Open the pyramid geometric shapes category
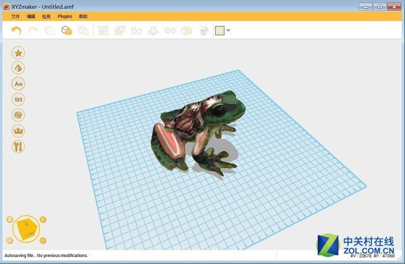Screen dimensions: 405x264 coord(19,68)
